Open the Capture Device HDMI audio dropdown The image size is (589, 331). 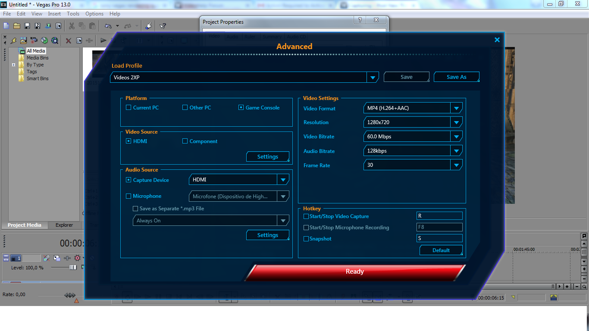[x=239, y=180]
